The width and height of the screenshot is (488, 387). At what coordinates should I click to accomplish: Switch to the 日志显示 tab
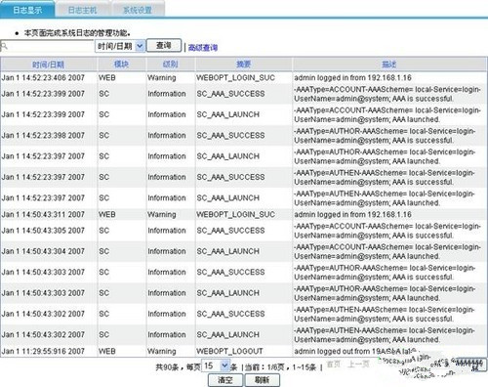[27, 10]
